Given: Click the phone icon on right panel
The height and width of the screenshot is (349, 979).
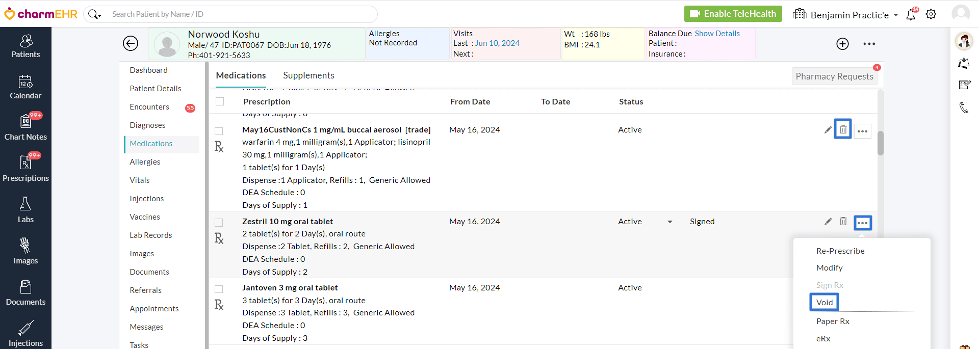Looking at the screenshot, I should (964, 108).
